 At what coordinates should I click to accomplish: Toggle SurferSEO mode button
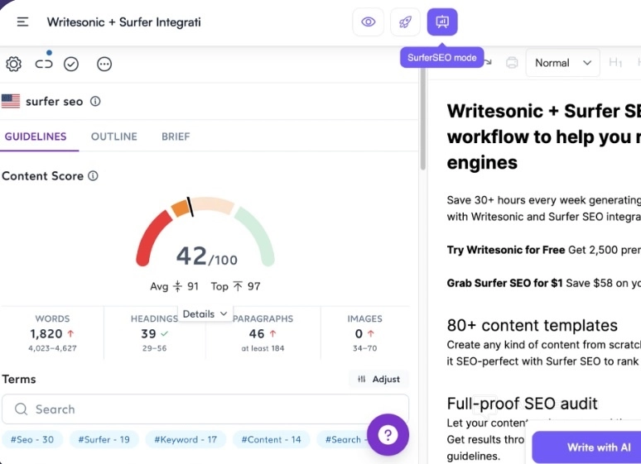click(x=442, y=22)
